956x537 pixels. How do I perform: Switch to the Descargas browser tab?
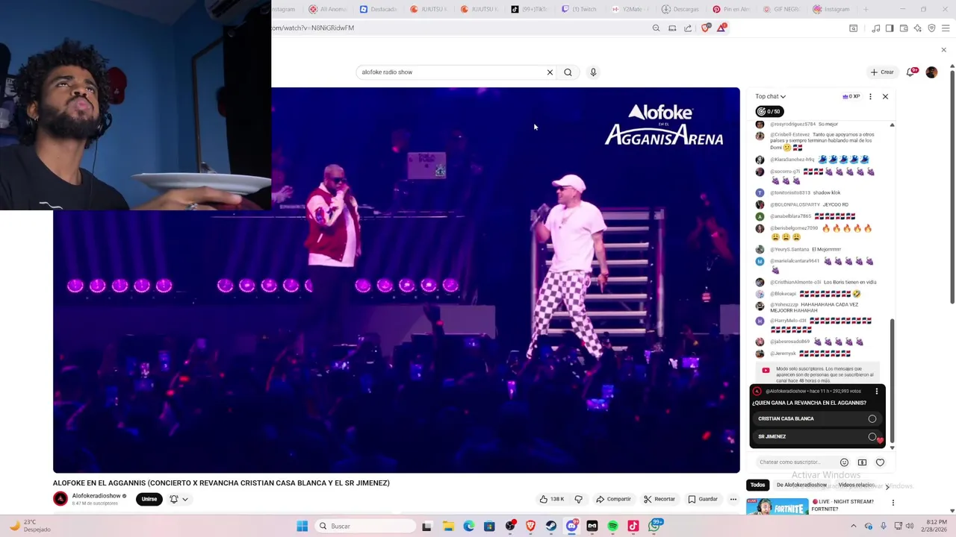click(680, 9)
